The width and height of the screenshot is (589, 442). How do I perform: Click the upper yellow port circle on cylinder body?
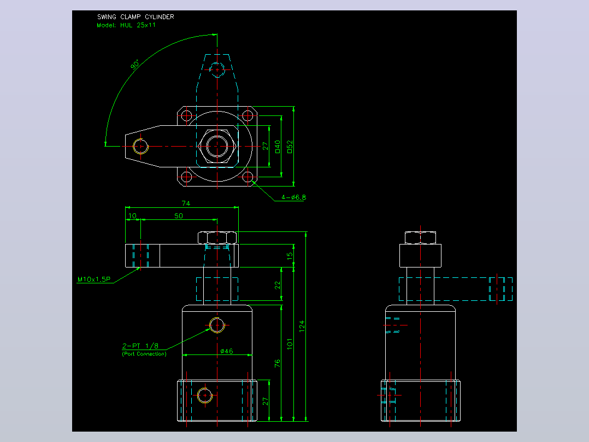click(217, 325)
